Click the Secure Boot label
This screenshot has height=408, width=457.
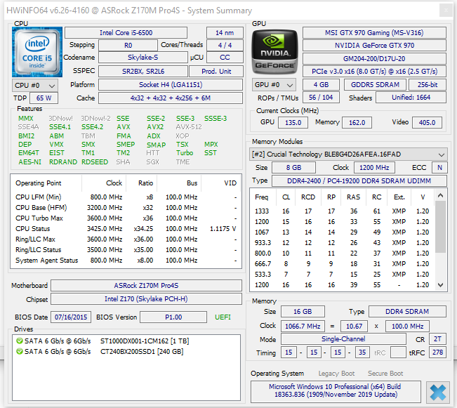tap(385, 374)
